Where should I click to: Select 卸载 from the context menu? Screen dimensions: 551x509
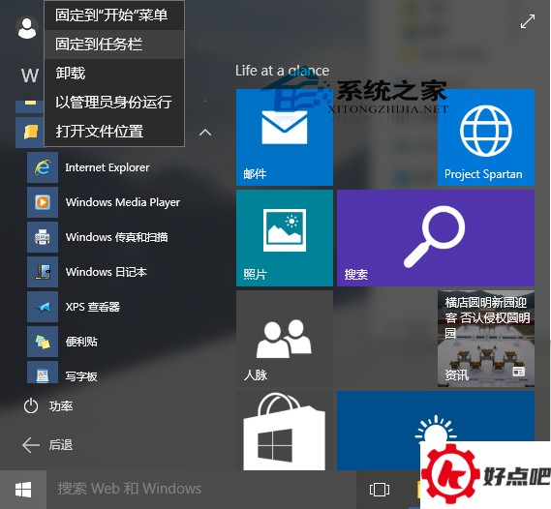pos(114,73)
